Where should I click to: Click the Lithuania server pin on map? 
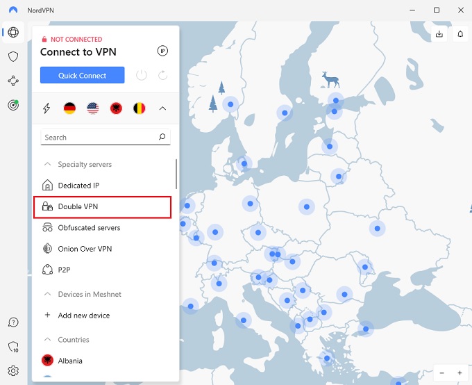(x=339, y=177)
